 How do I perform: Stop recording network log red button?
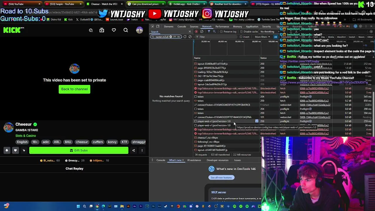tap(196, 32)
